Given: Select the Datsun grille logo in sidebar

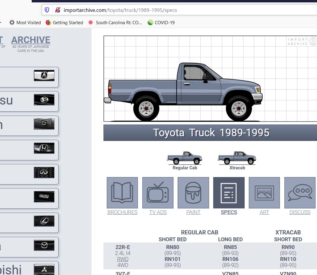Looking at the screenshot, I should click(x=44, y=124).
